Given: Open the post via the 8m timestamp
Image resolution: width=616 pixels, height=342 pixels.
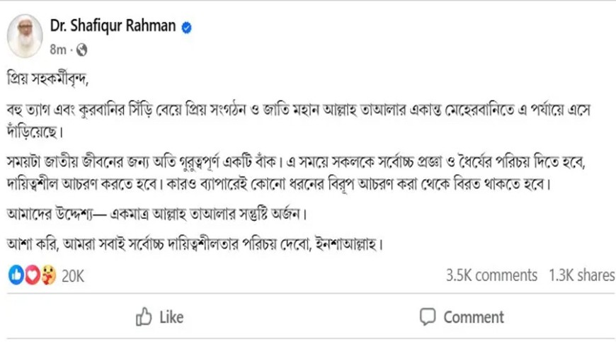Looking at the screenshot, I should (58, 50).
